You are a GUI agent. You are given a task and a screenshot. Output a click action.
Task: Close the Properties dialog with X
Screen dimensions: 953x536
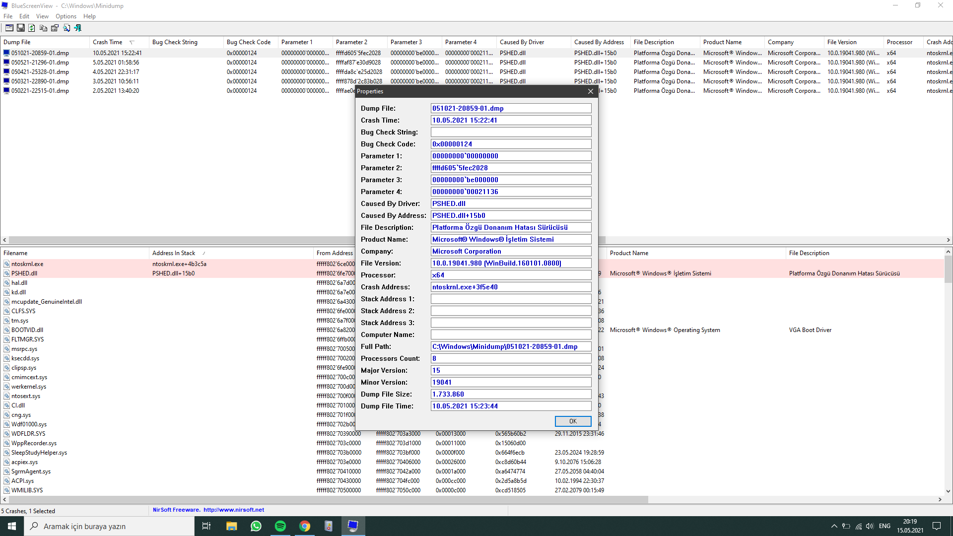(x=590, y=91)
